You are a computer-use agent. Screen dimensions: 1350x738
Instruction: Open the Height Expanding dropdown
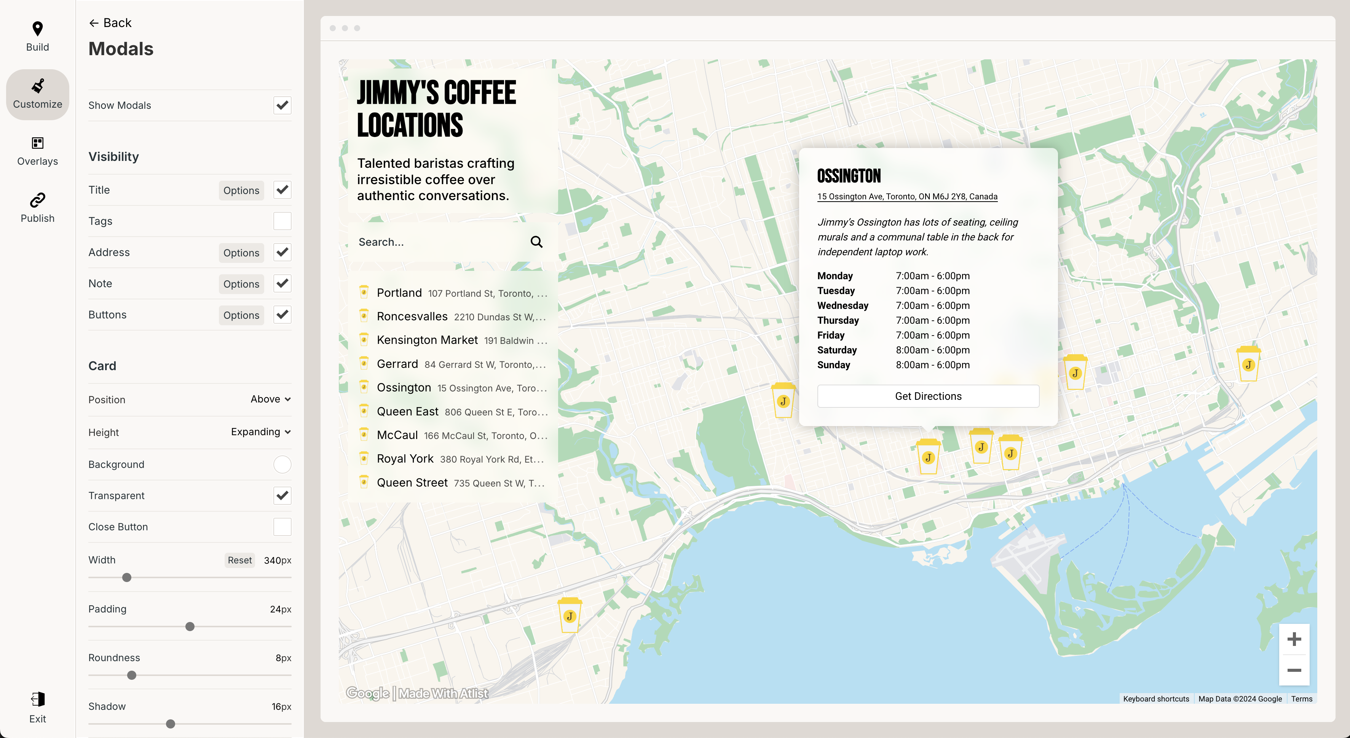point(260,432)
